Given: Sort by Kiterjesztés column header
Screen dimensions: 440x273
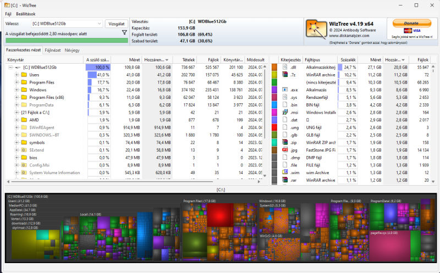Looking at the screenshot, I should coord(290,60).
